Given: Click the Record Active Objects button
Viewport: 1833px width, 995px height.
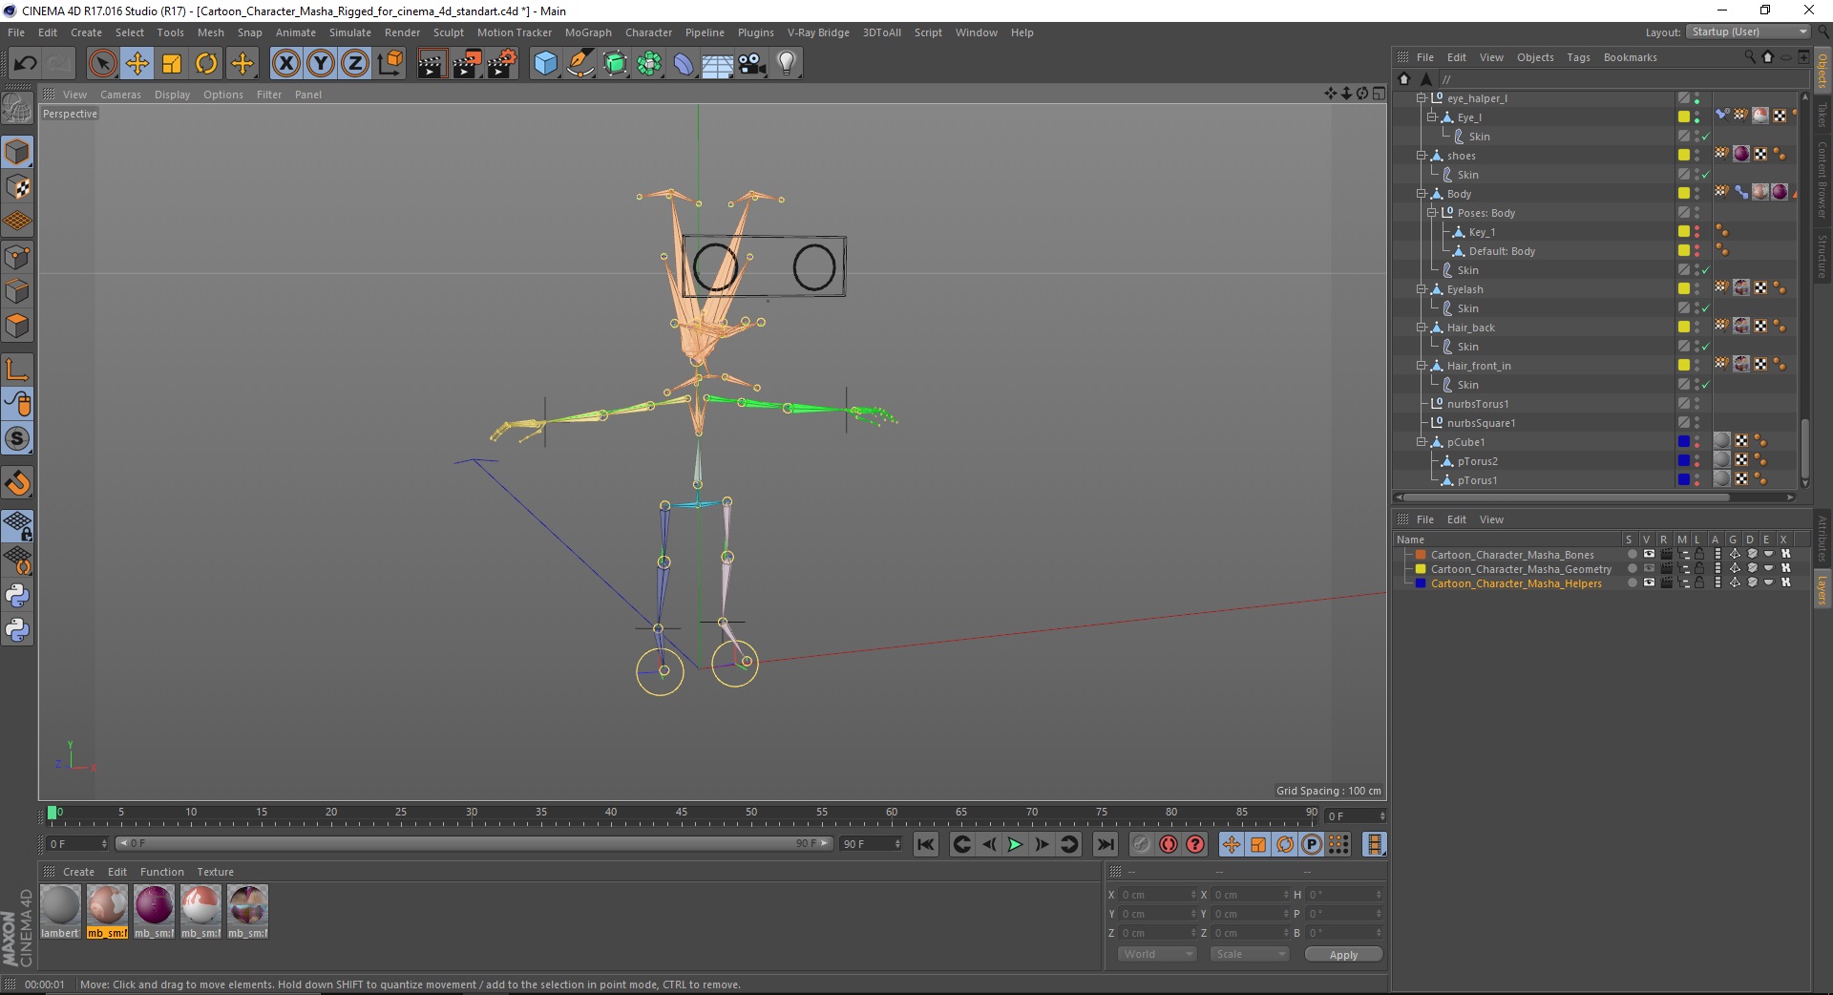Looking at the screenshot, I should pos(1141,844).
